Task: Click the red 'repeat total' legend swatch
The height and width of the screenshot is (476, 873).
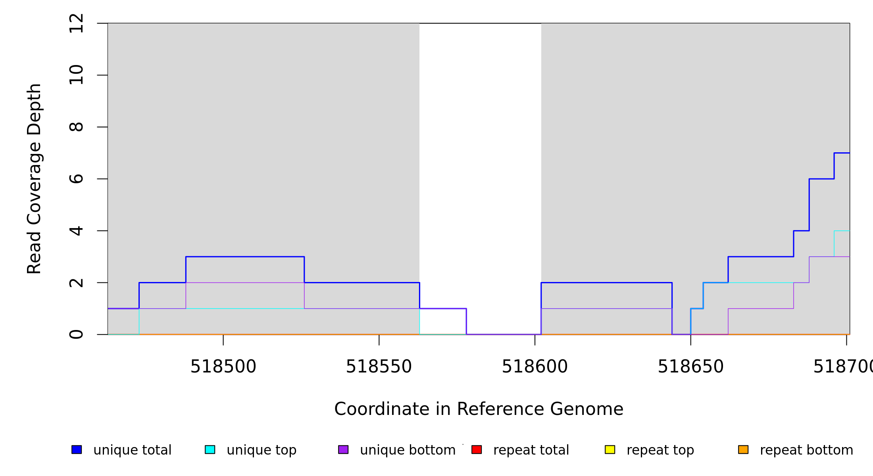Action: click(477, 449)
